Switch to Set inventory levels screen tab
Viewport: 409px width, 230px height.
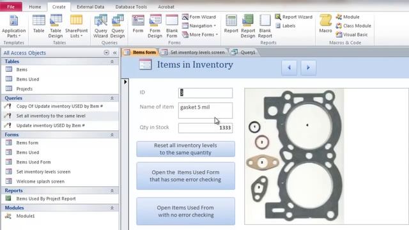pyautogui.click(x=193, y=52)
